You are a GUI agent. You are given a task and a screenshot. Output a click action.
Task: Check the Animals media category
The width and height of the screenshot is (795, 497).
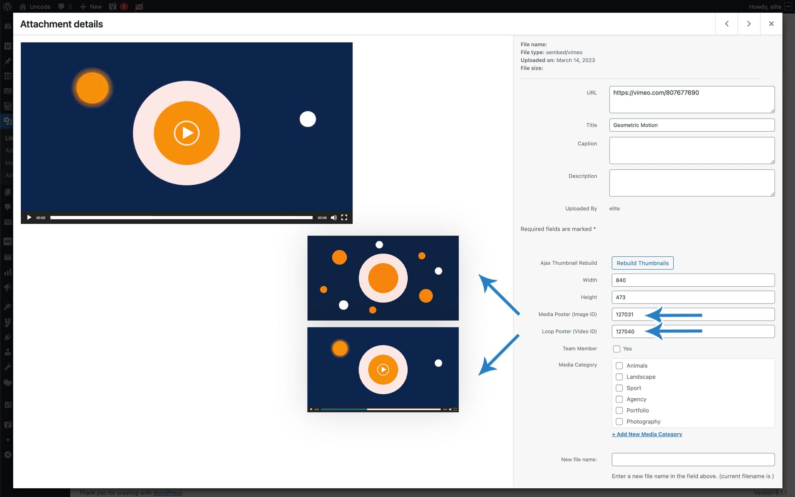pos(619,366)
